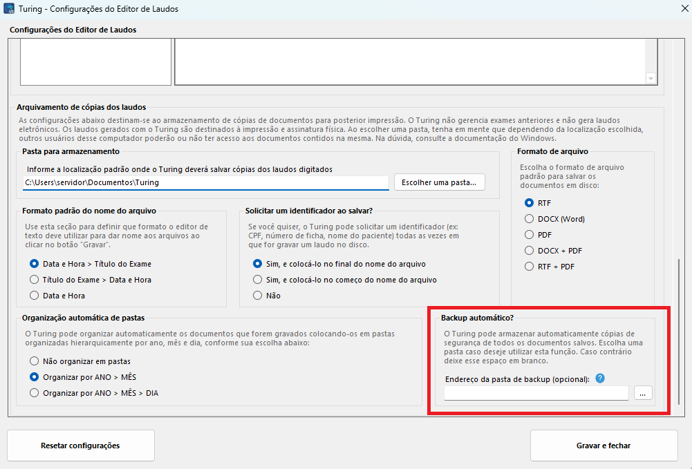The height and width of the screenshot is (469, 692).
Task: Select the RTF file format option
Action: [530, 203]
